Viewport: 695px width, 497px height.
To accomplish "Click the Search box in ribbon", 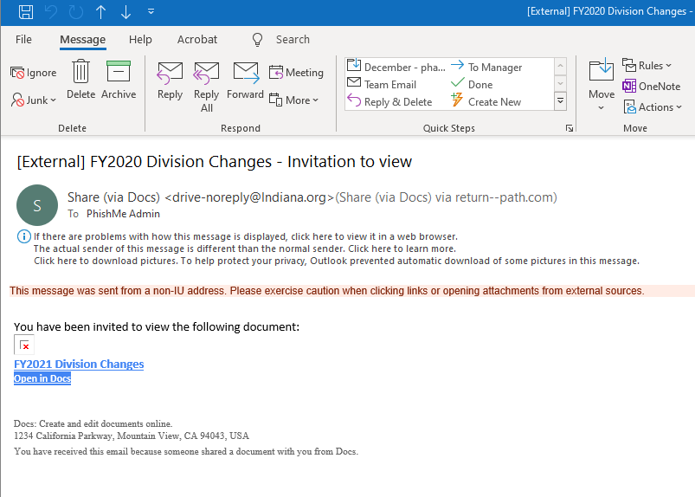I will coord(293,40).
